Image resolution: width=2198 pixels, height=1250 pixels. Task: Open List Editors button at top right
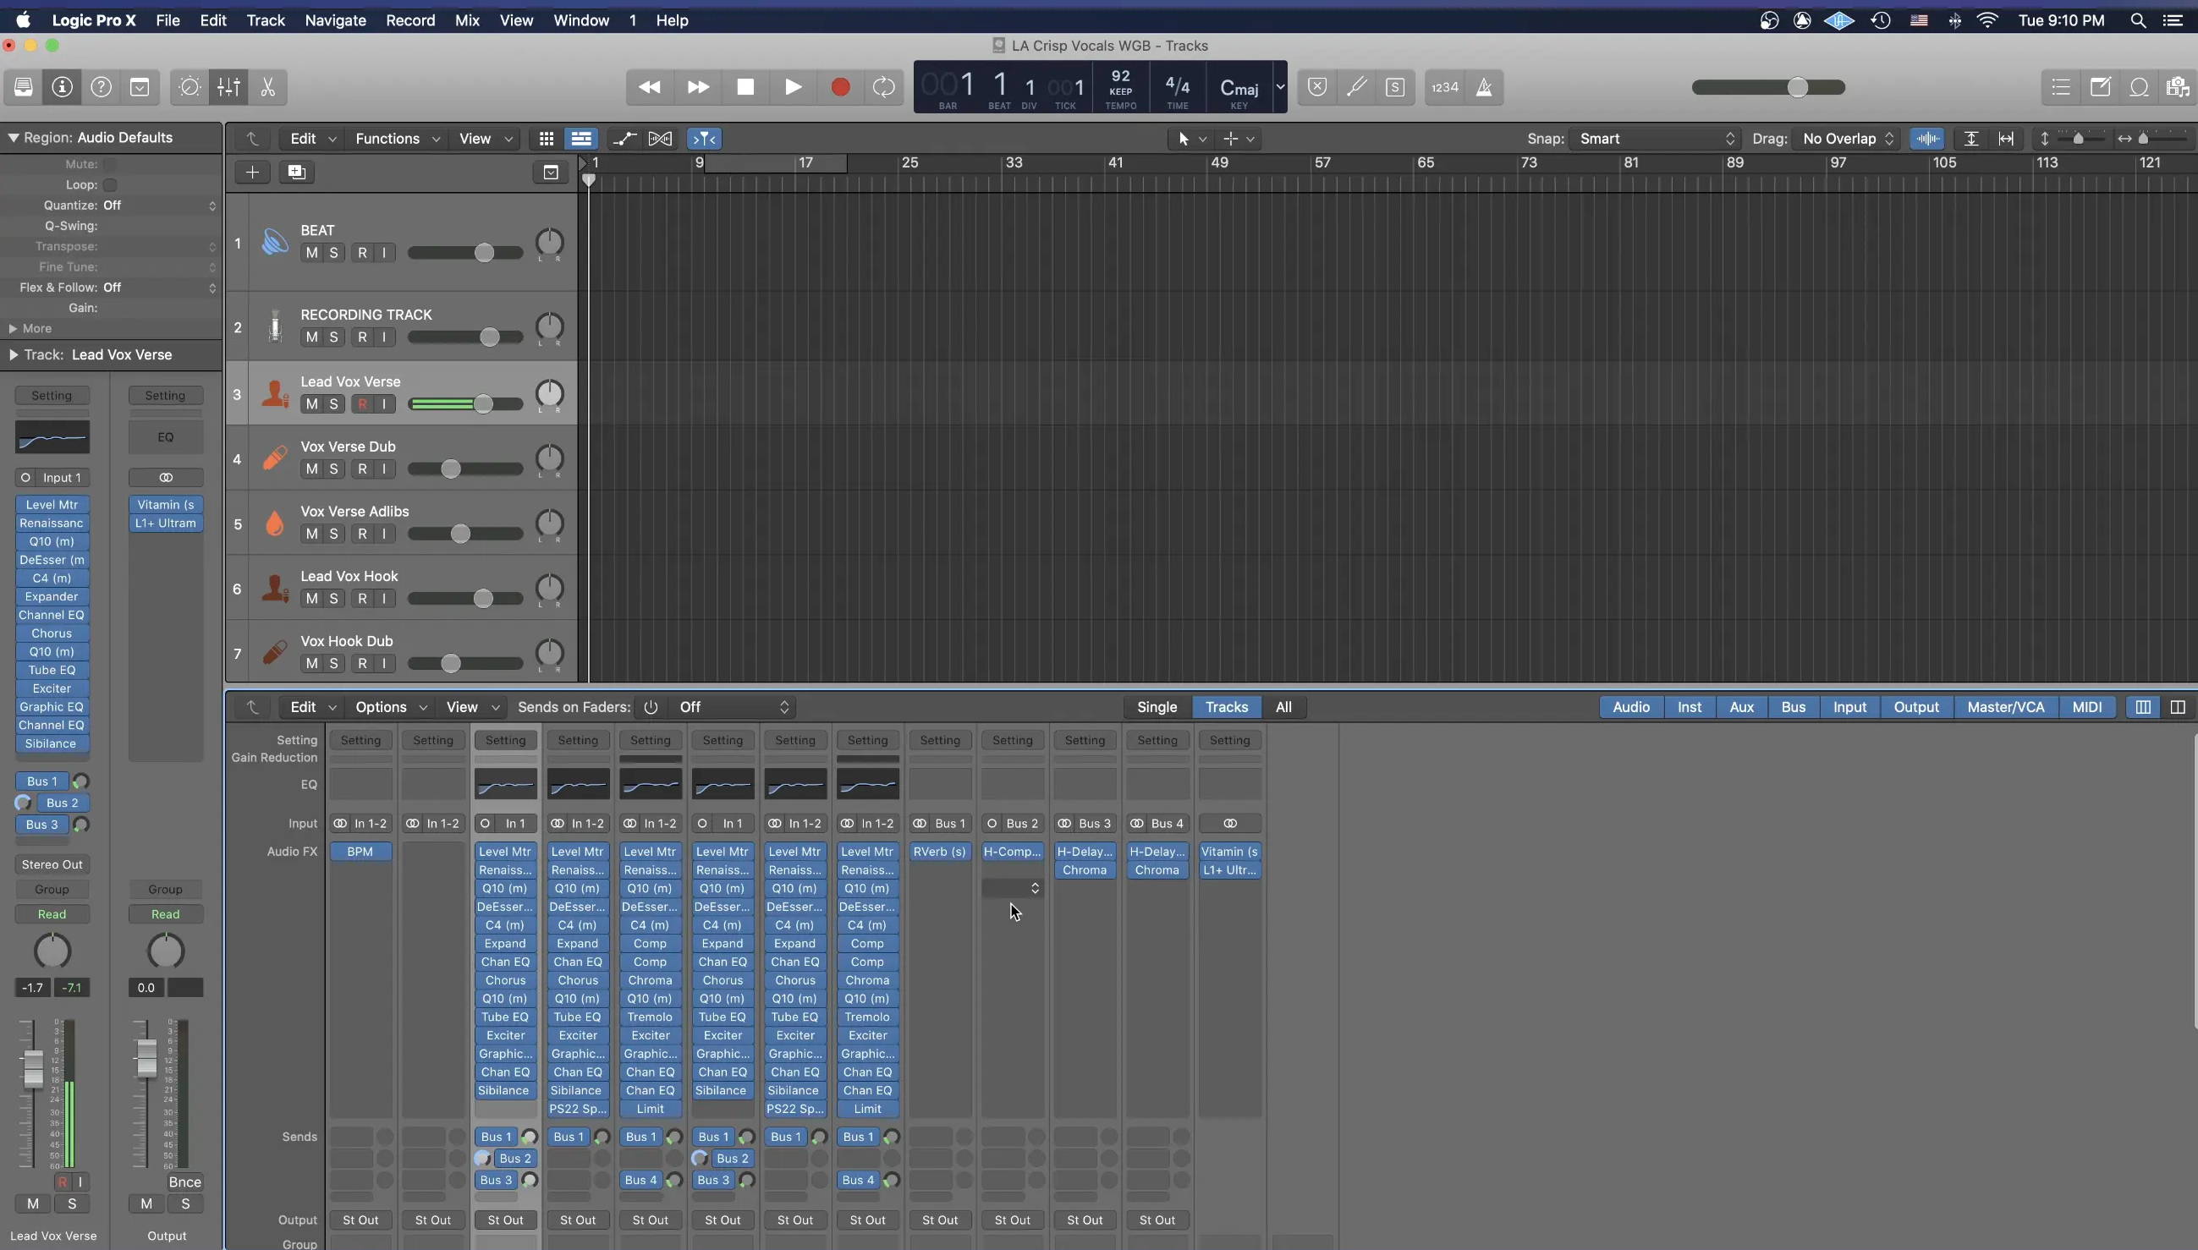(2061, 87)
